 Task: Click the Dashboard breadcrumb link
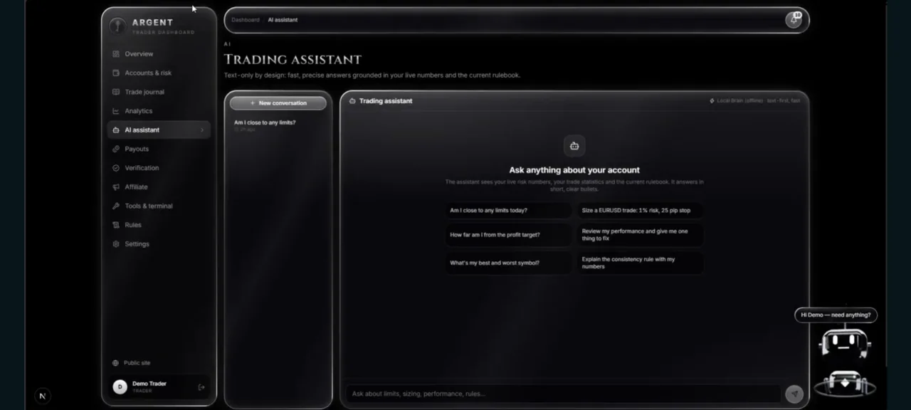tap(246, 20)
